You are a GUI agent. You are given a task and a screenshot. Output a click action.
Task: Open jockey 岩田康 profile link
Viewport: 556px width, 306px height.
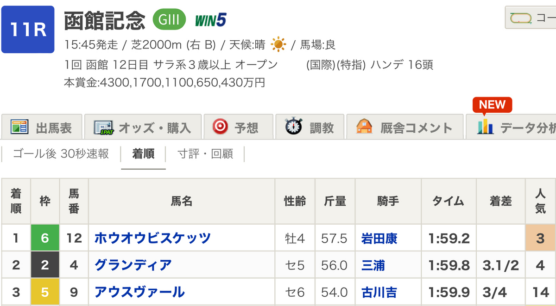pyautogui.click(x=379, y=238)
